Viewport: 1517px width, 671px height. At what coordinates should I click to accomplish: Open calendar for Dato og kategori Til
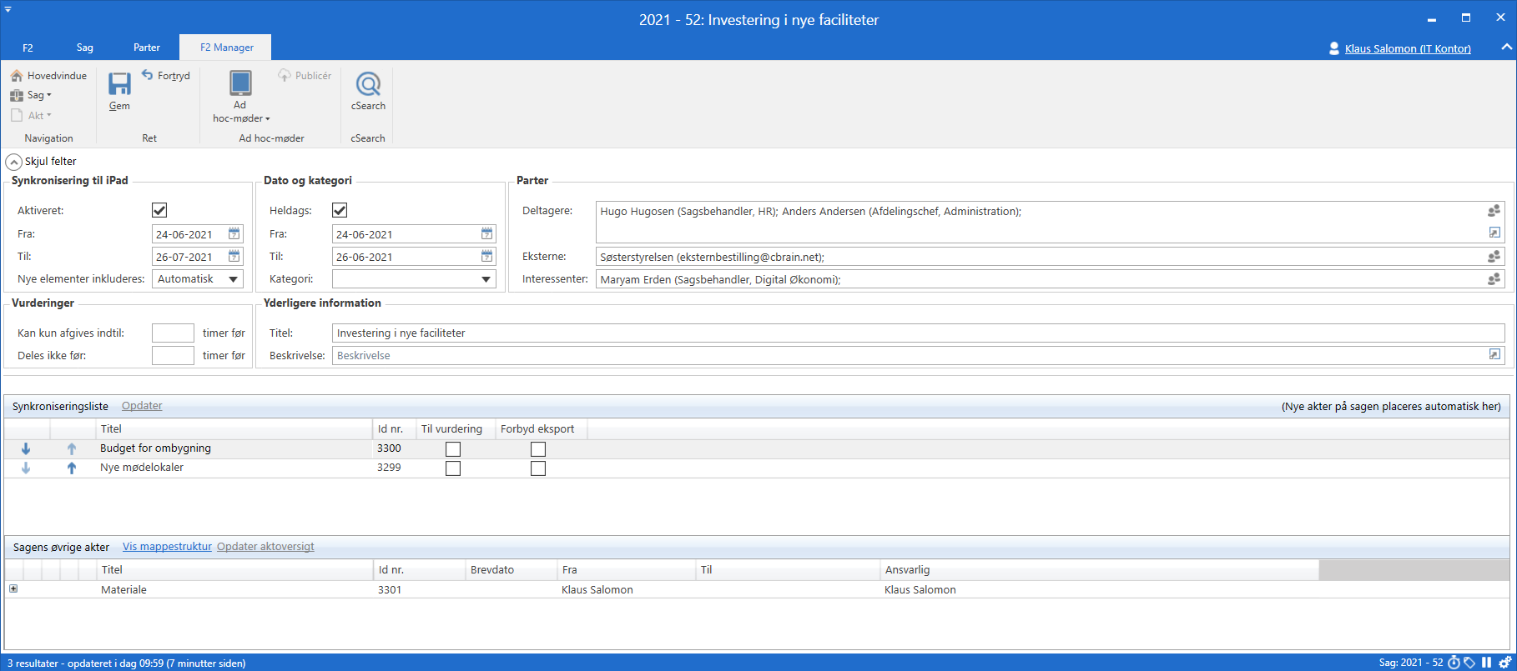[x=486, y=256]
